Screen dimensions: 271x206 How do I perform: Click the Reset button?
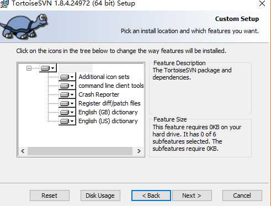point(50,196)
